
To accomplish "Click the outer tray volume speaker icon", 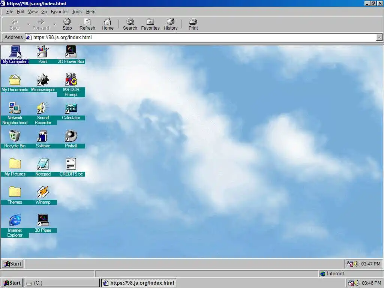I will [357, 283].
